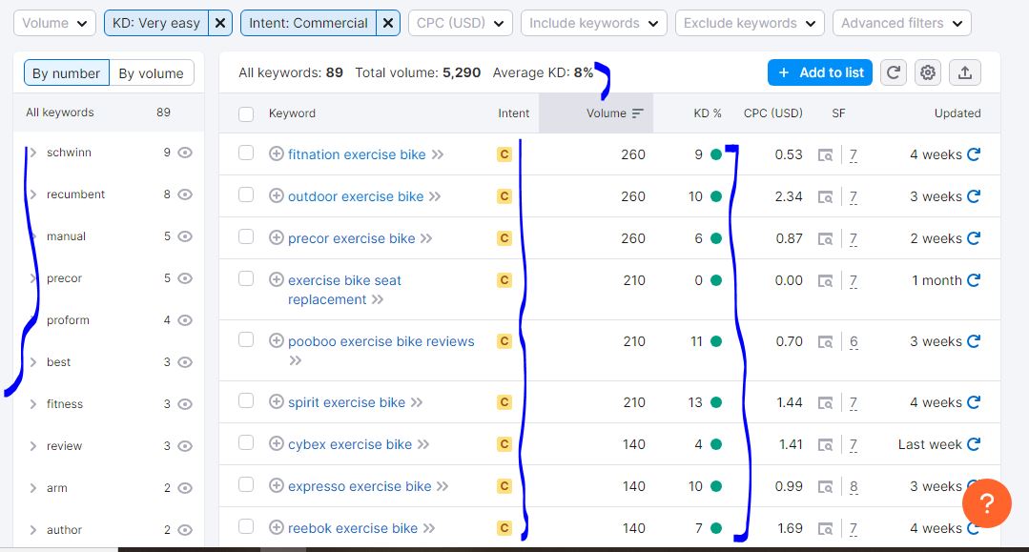Click the Volume column sort icon
This screenshot has width=1029, height=552.
point(637,113)
